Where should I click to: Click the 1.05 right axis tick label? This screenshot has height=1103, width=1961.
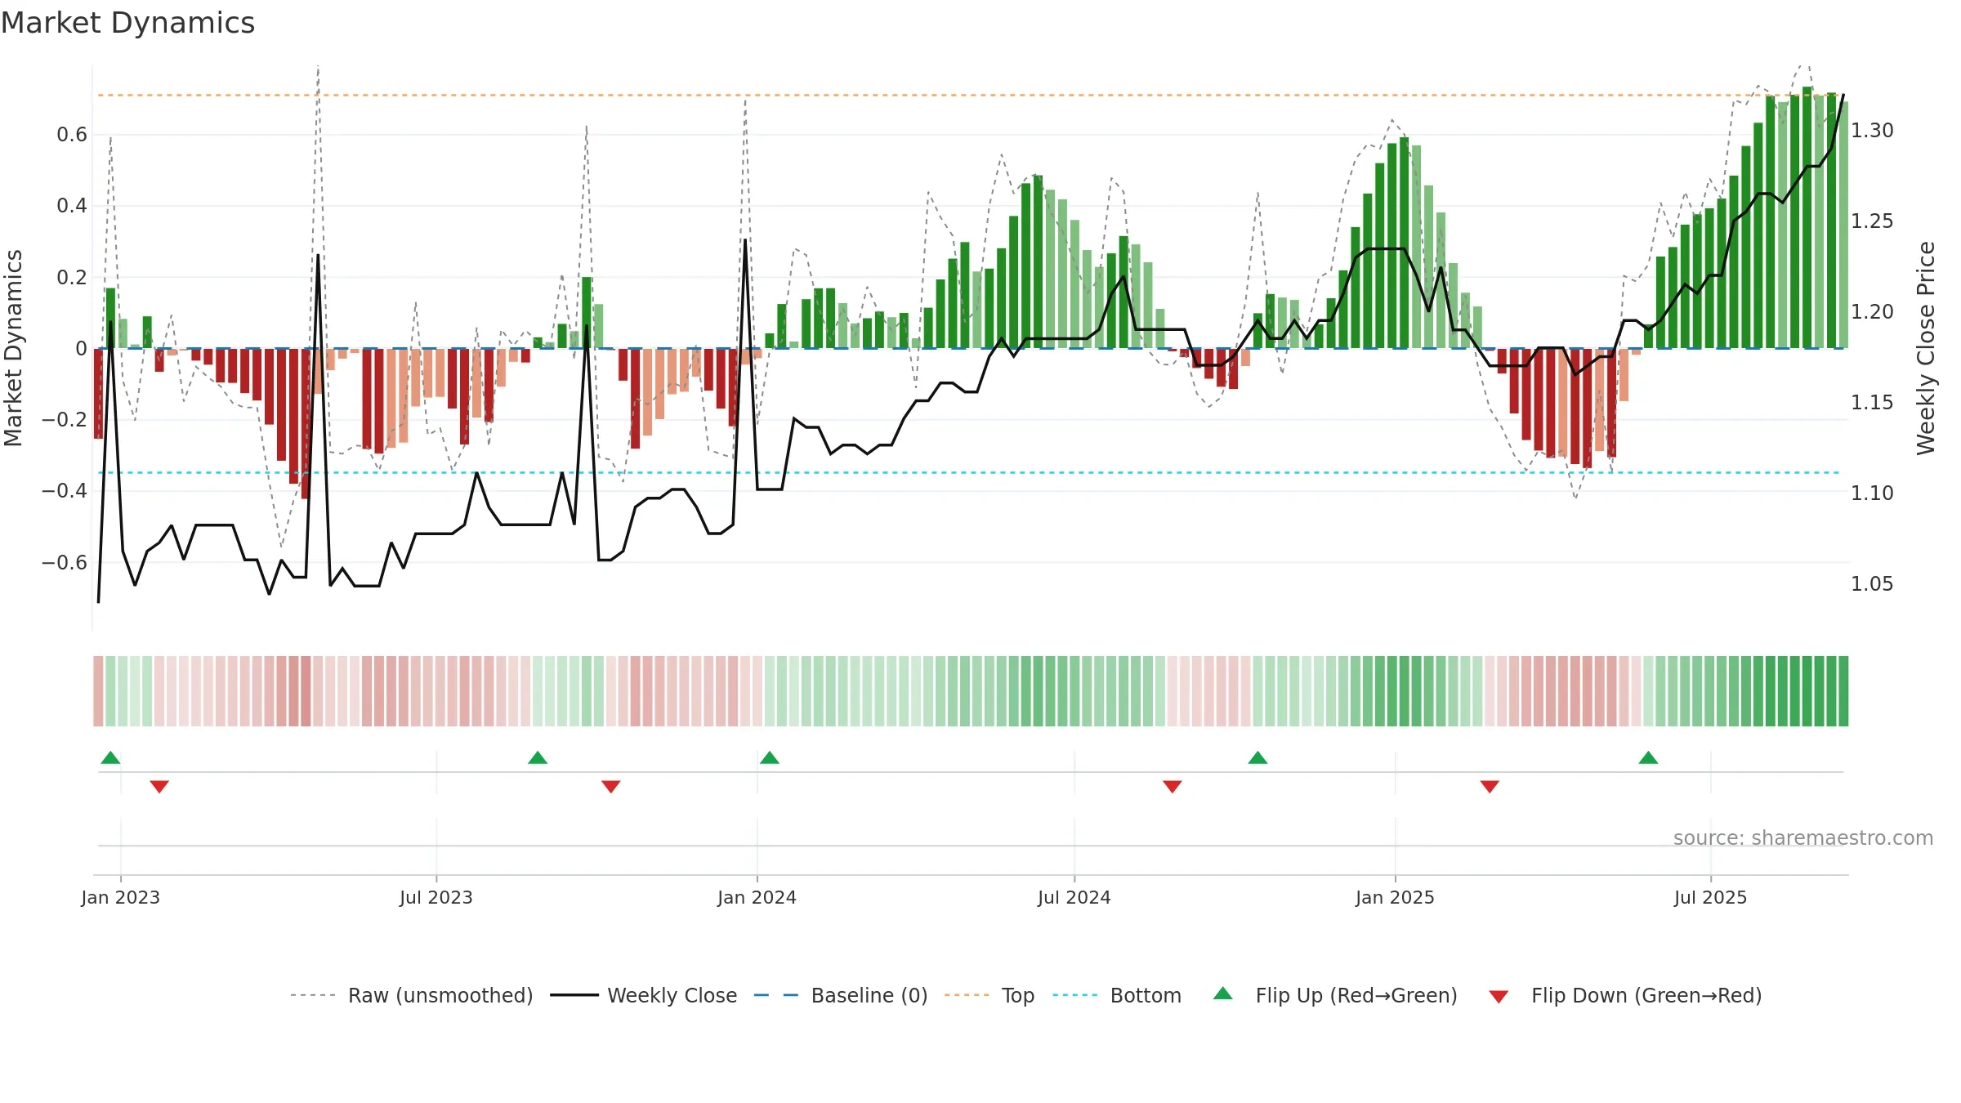coord(1872,584)
